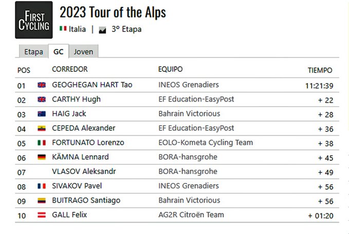Screen dimensions: 349x234
Task: Click the mountain stage icon beside 3º Etapa
Action: click(102, 30)
